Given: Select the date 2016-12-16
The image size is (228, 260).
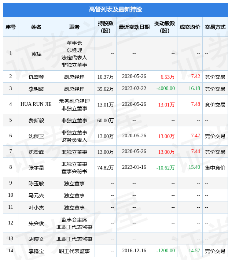Looking at the screenshot, I should click(134, 250).
